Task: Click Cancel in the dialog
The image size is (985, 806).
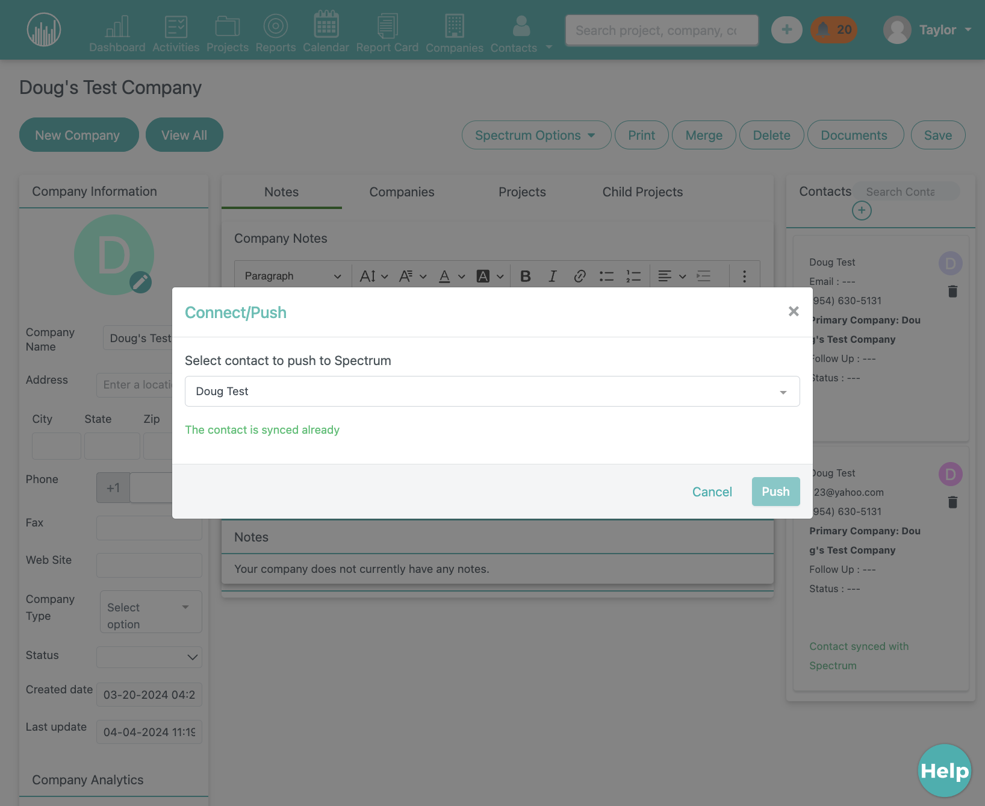Action: tap(712, 492)
